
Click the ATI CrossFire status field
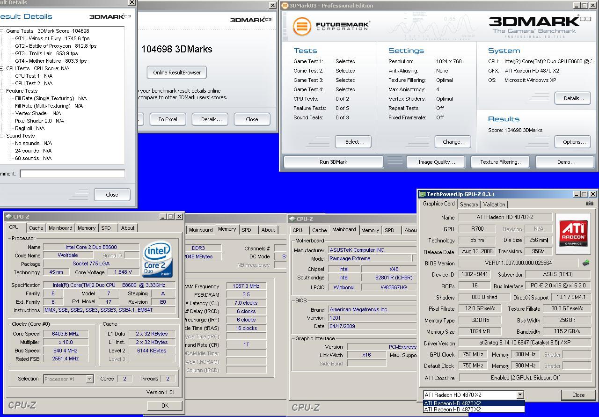coord(525,378)
